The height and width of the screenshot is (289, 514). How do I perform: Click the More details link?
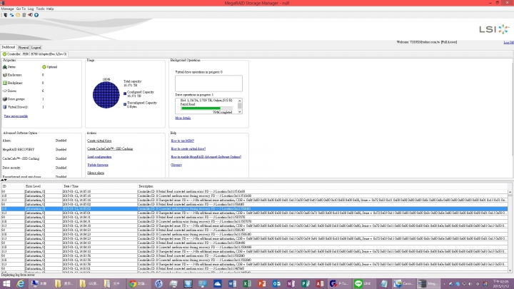click(183, 118)
